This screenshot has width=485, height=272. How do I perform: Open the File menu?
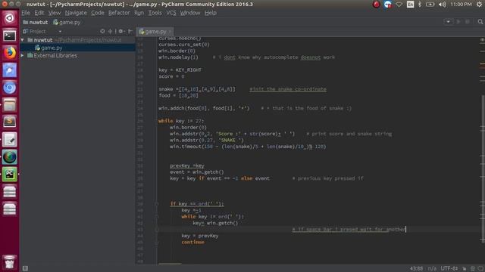point(26,13)
